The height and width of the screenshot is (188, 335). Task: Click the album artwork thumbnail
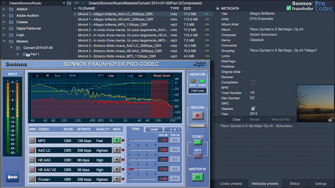tap(315, 103)
